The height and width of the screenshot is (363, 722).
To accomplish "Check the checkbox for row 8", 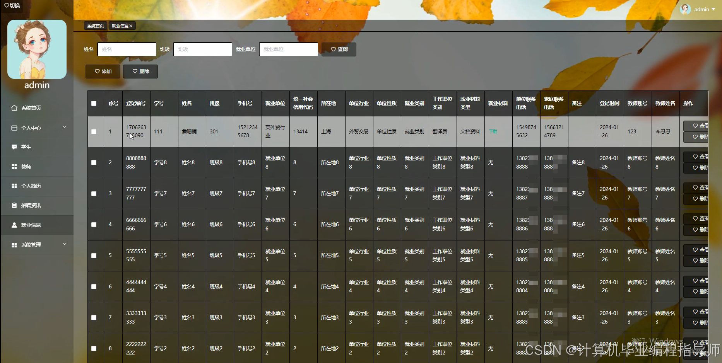I will 94,348.
